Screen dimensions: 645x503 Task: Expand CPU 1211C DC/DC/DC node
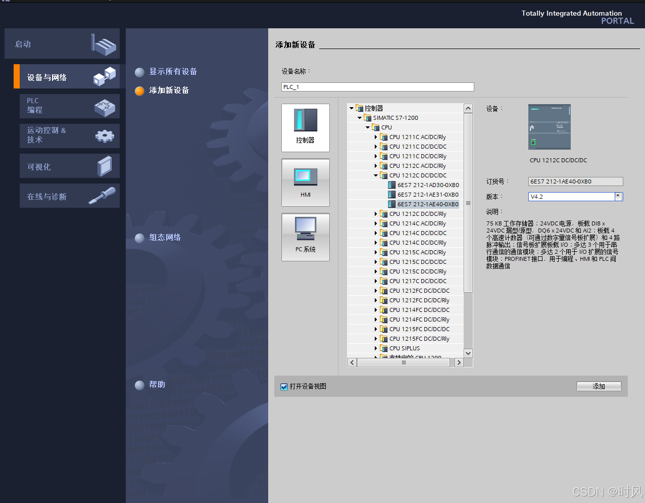tap(376, 147)
